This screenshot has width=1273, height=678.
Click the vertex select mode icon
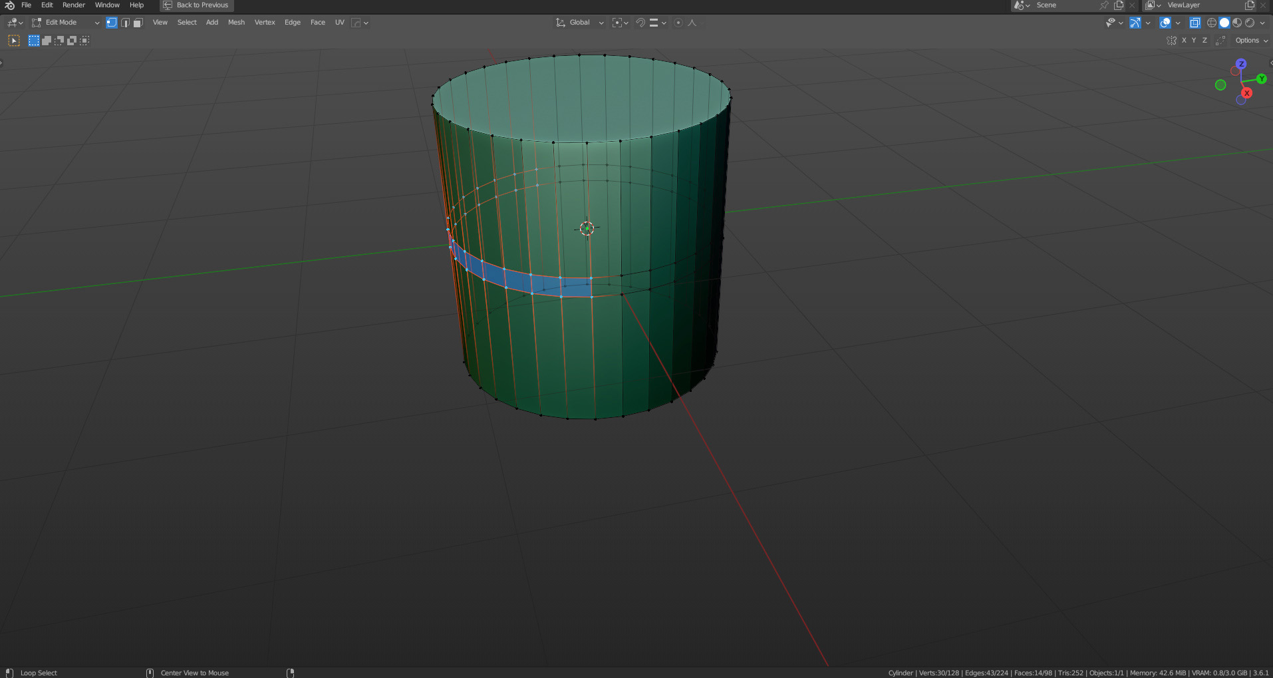click(x=112, y=23)
